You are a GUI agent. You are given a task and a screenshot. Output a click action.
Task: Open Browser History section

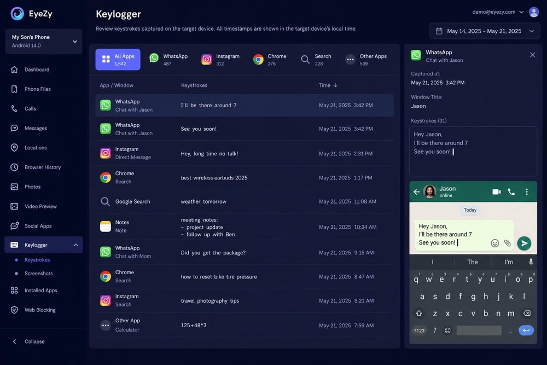43,167
